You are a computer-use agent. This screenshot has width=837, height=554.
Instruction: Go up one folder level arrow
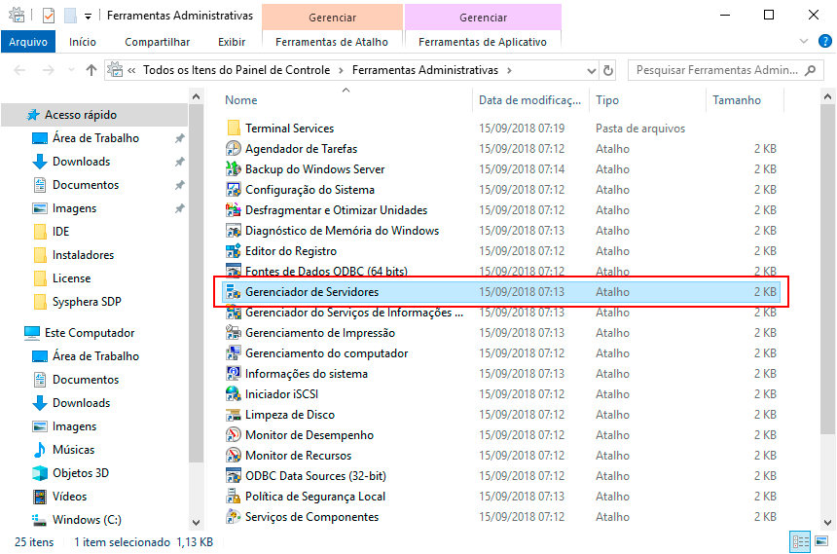point(91,70)
